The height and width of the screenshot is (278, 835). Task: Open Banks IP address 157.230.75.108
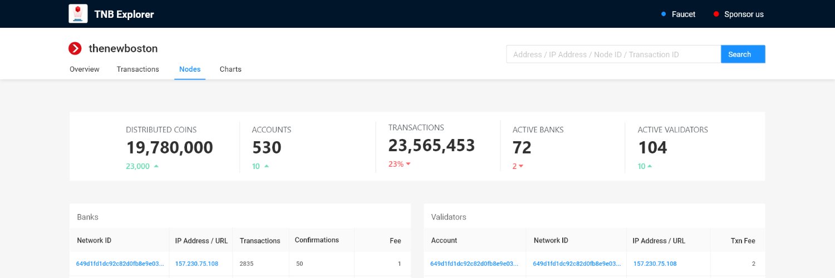197,264
